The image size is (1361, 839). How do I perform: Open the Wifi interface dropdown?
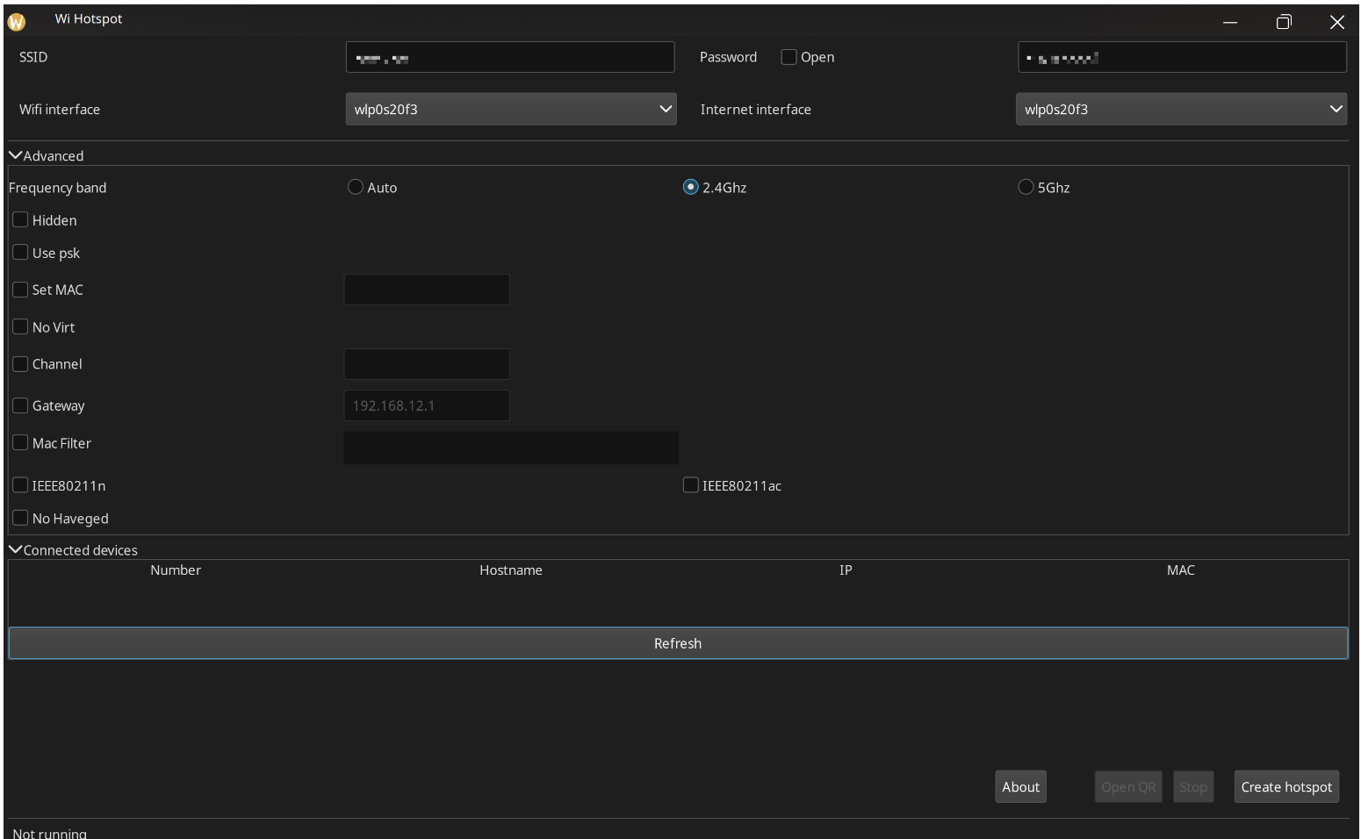click(x=510, y=109)
